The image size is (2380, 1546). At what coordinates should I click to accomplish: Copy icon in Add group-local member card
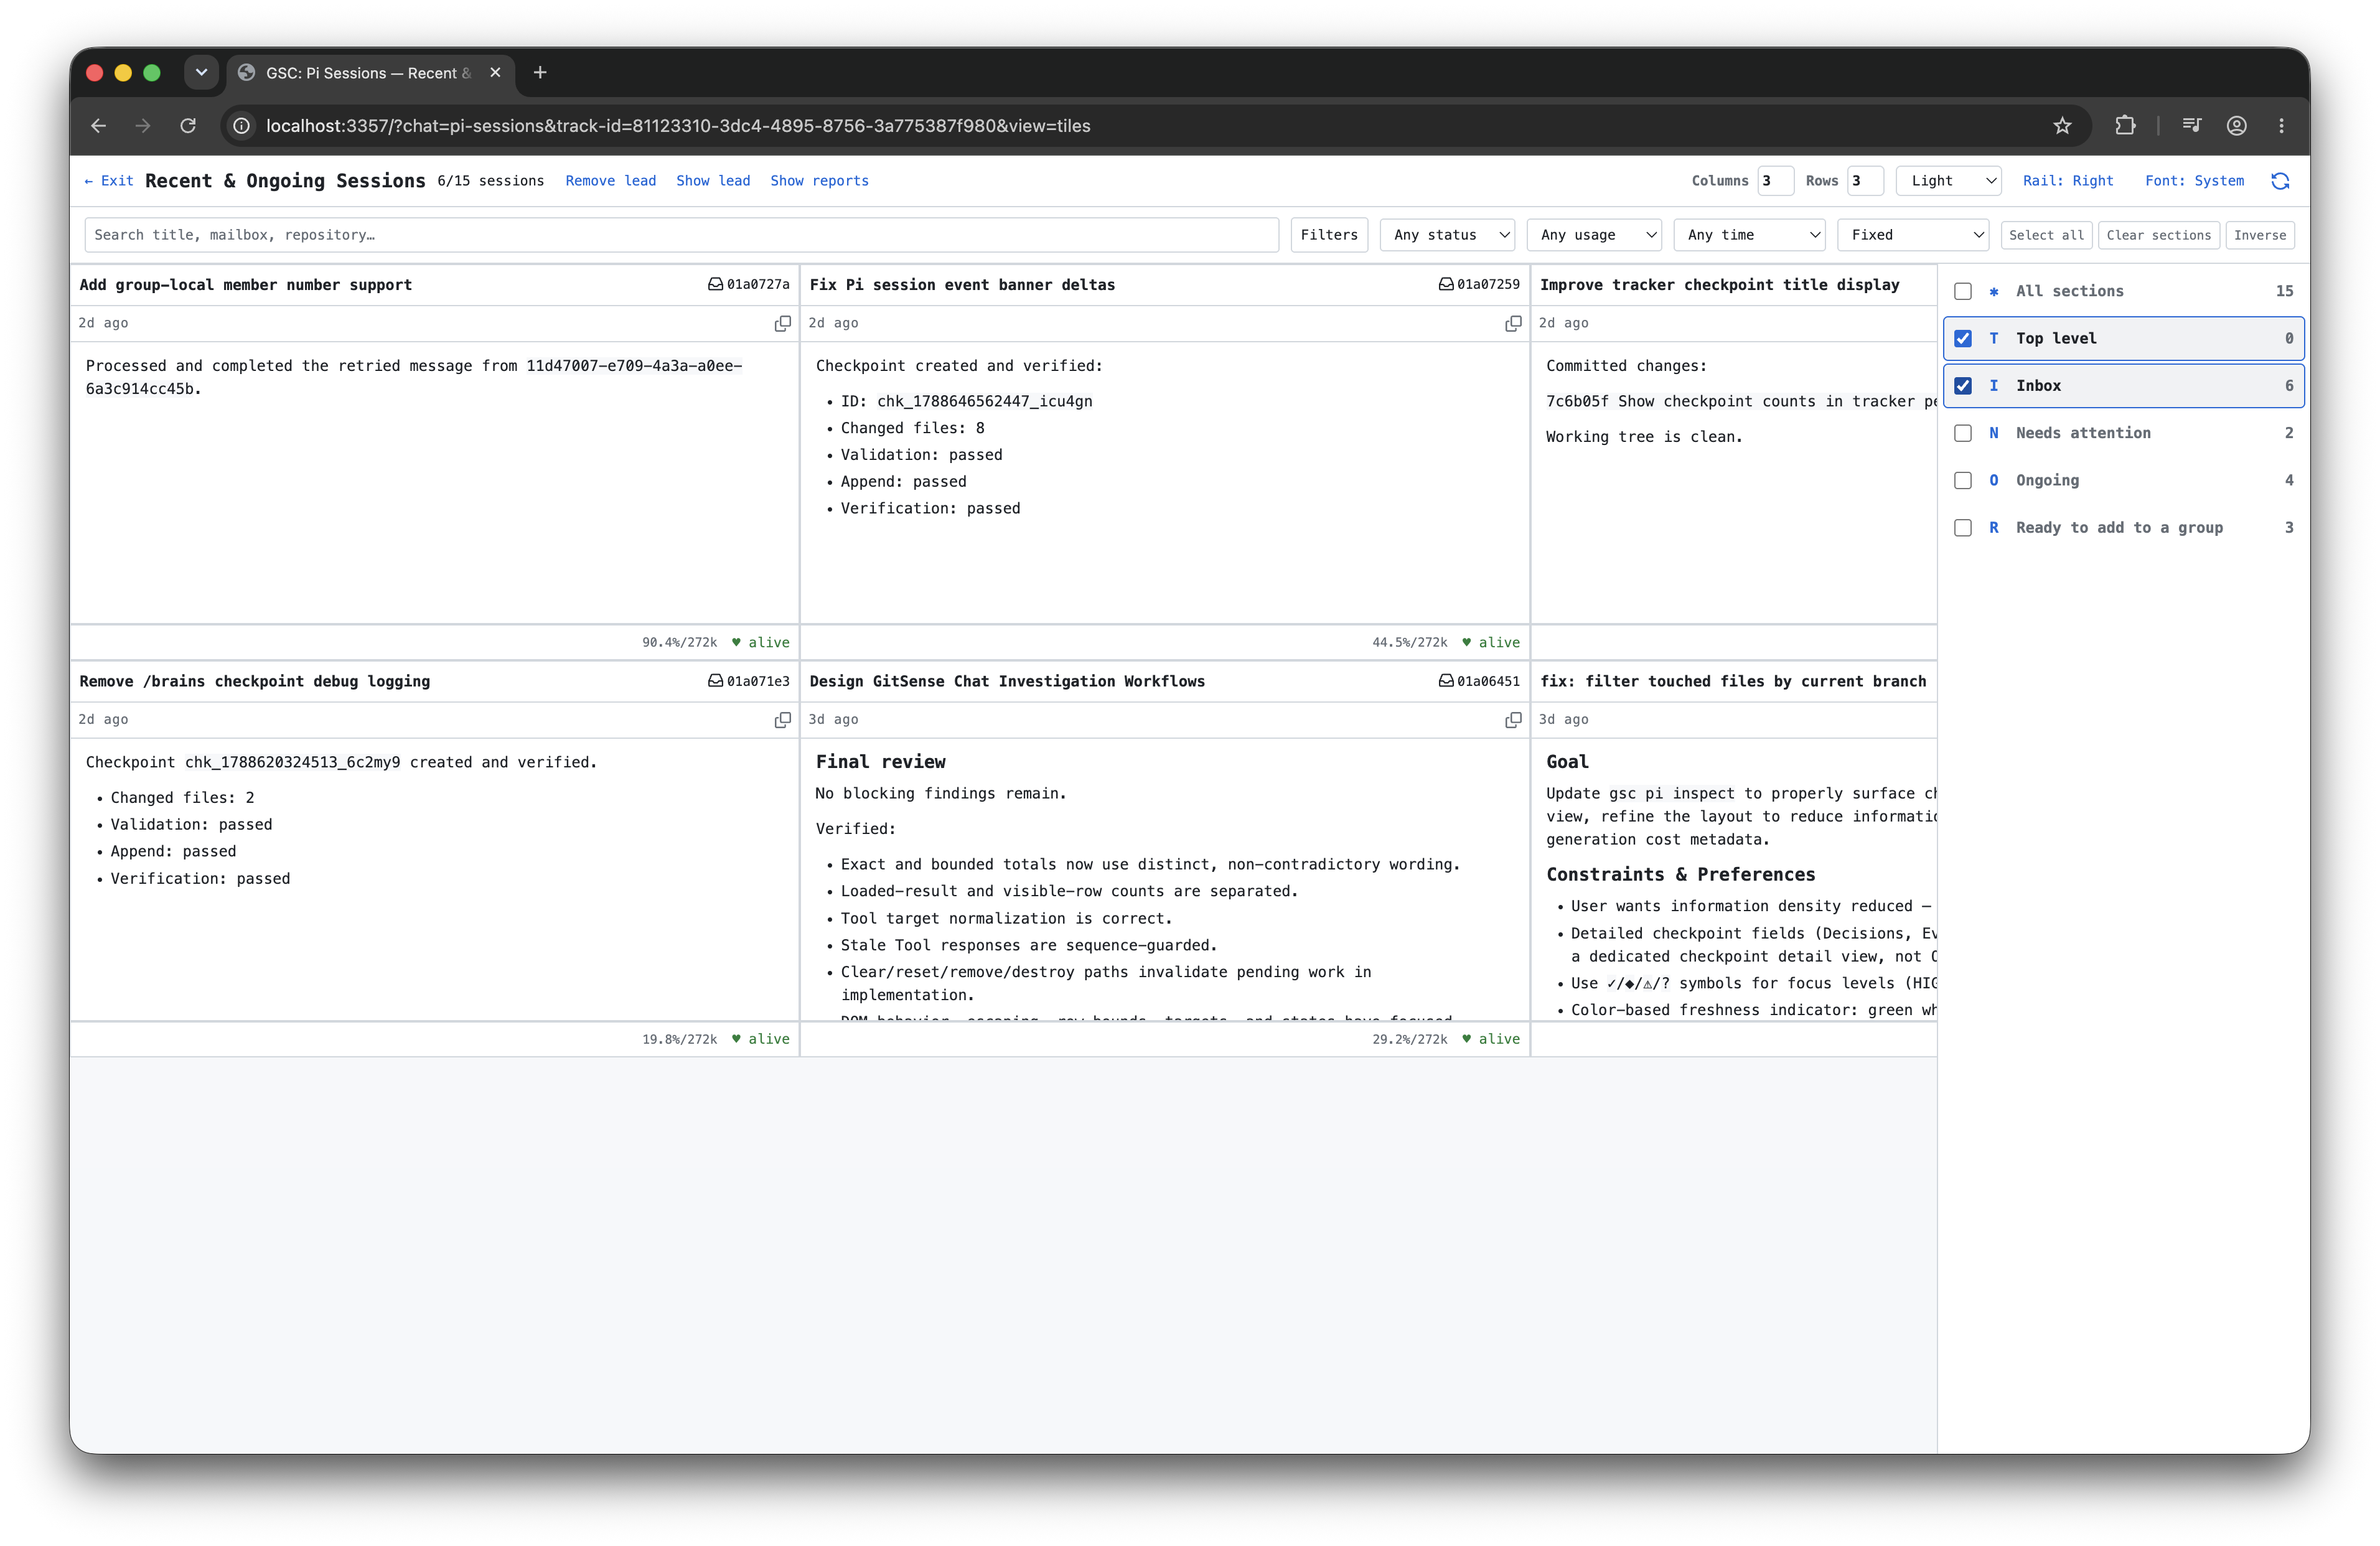[782, 323]
